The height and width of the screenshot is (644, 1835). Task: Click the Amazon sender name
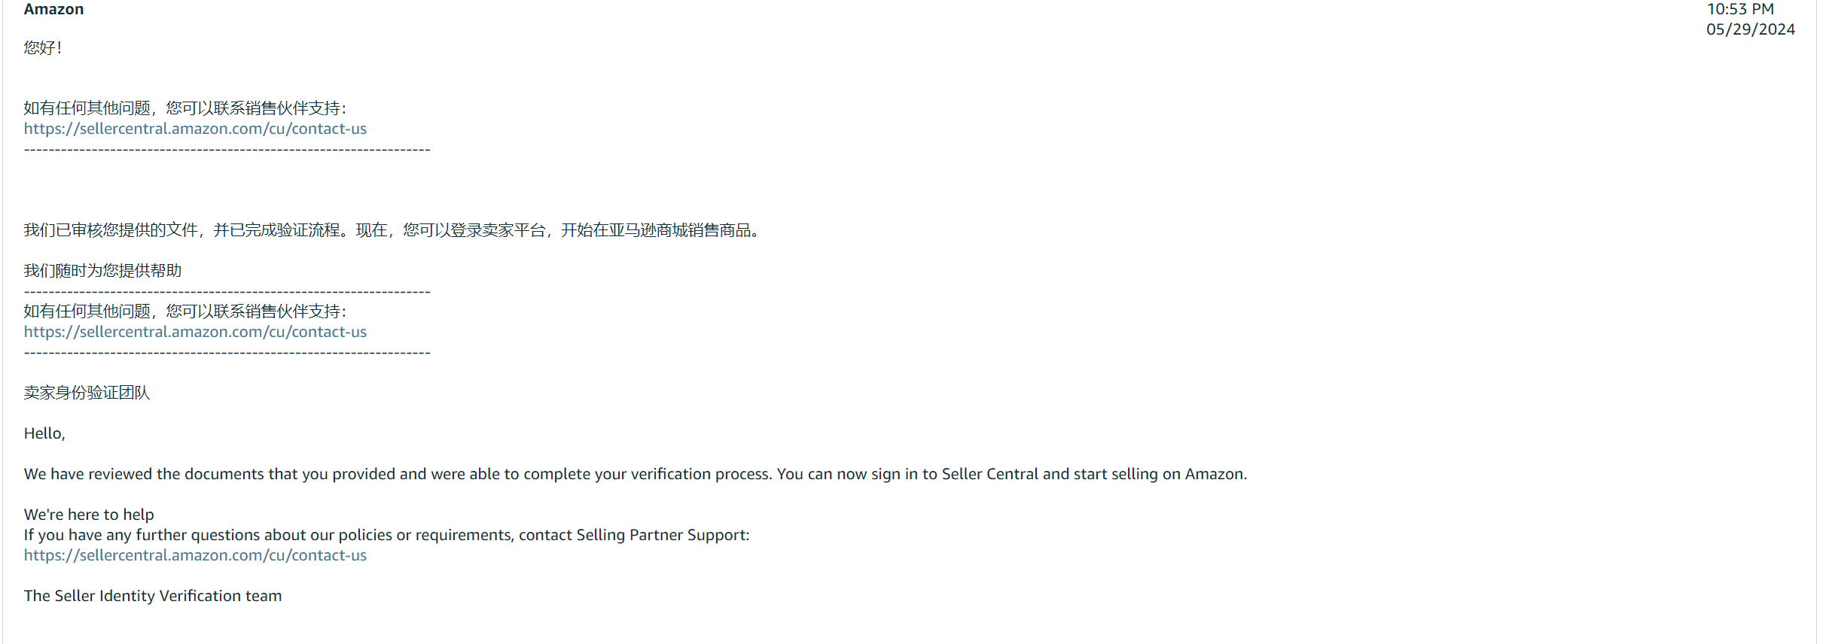point(53,9)
